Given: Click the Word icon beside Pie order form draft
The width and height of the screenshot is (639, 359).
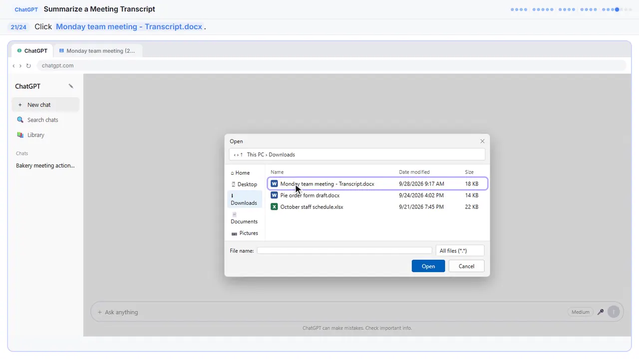Looking at the screenshot, I should [x=274, y=195].
